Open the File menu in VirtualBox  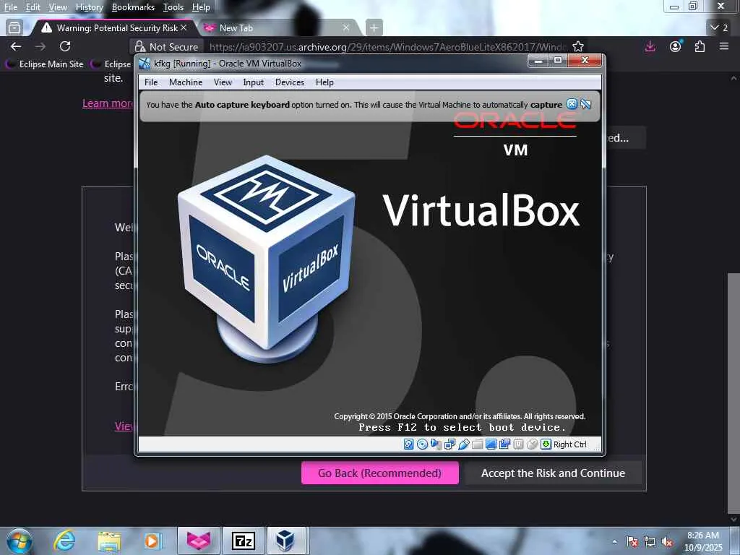pos(151,82)
